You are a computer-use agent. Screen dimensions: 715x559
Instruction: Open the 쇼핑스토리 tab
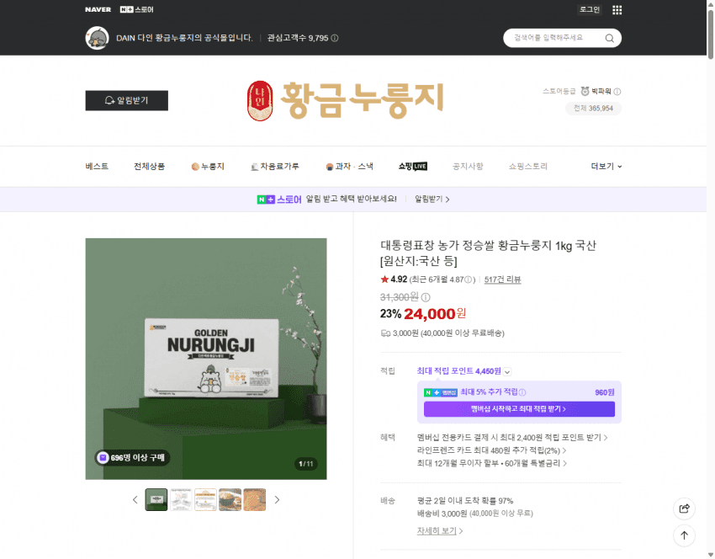pos(527,167)
